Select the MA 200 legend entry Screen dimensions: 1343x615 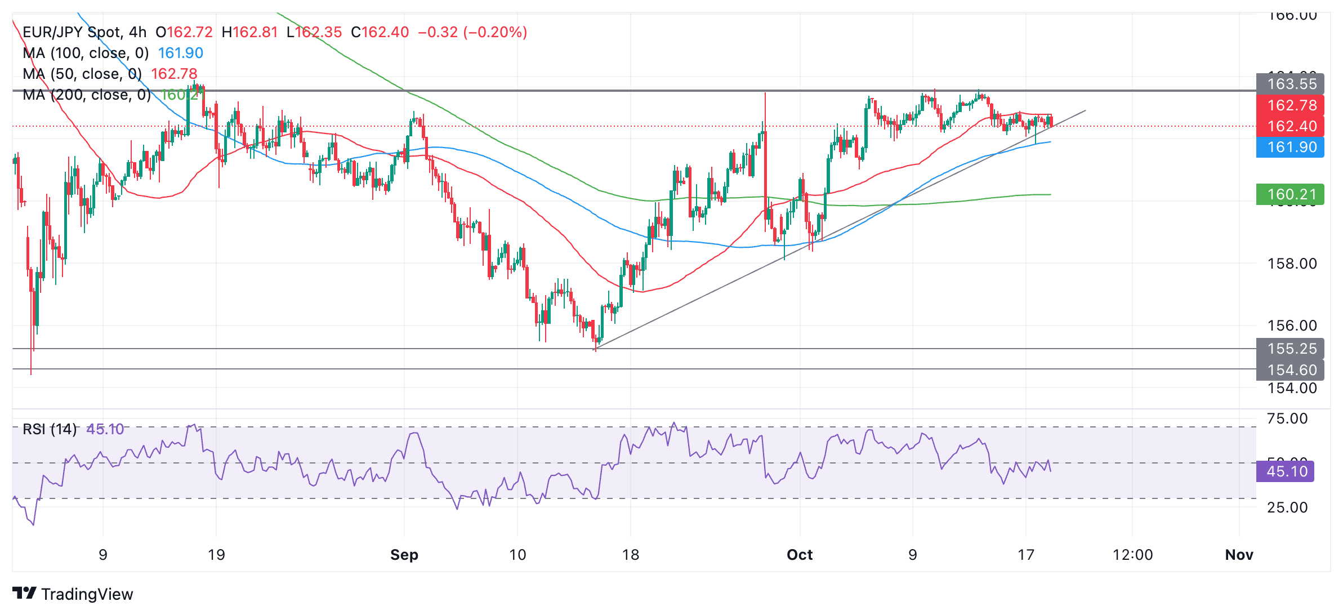[87, 95]
